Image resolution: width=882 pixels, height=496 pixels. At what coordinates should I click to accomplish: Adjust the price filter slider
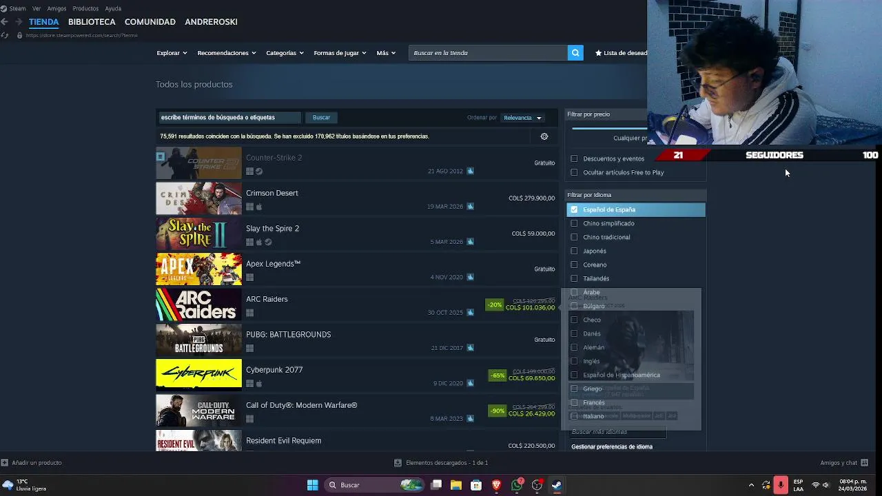609,128
